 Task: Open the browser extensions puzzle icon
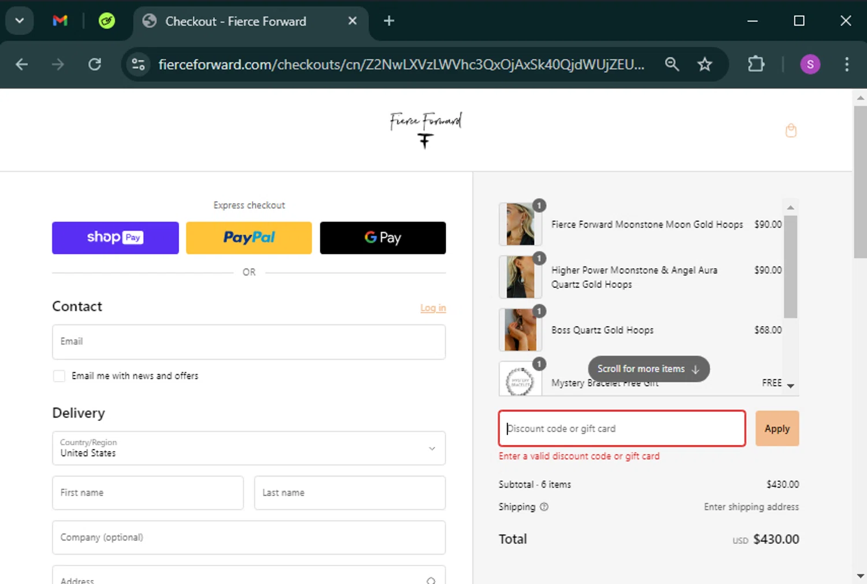[756, 64]
